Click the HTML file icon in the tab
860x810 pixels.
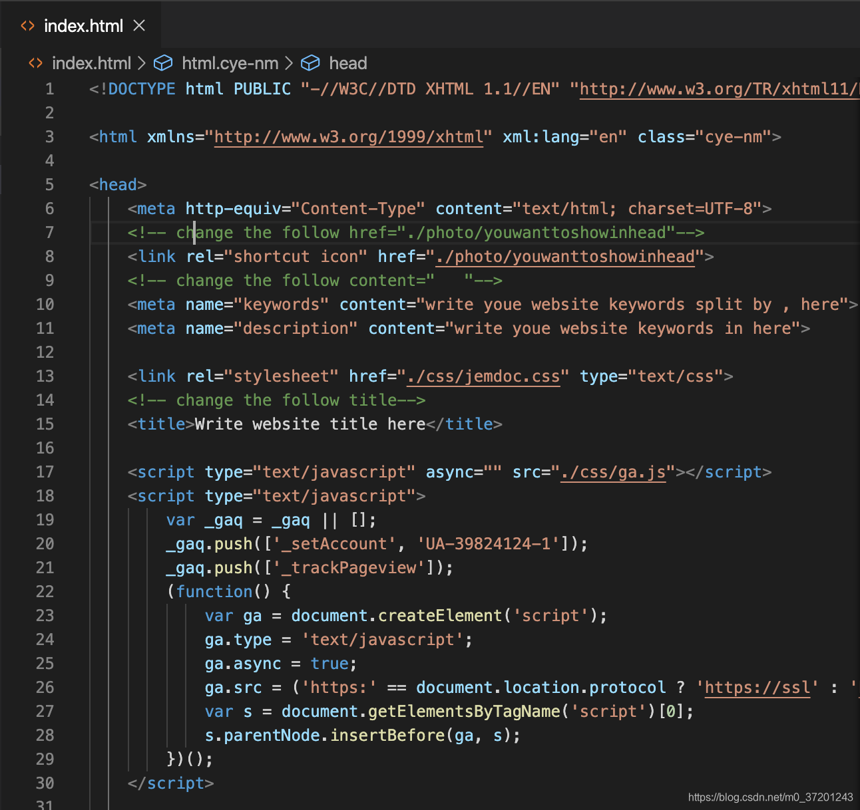27,26
